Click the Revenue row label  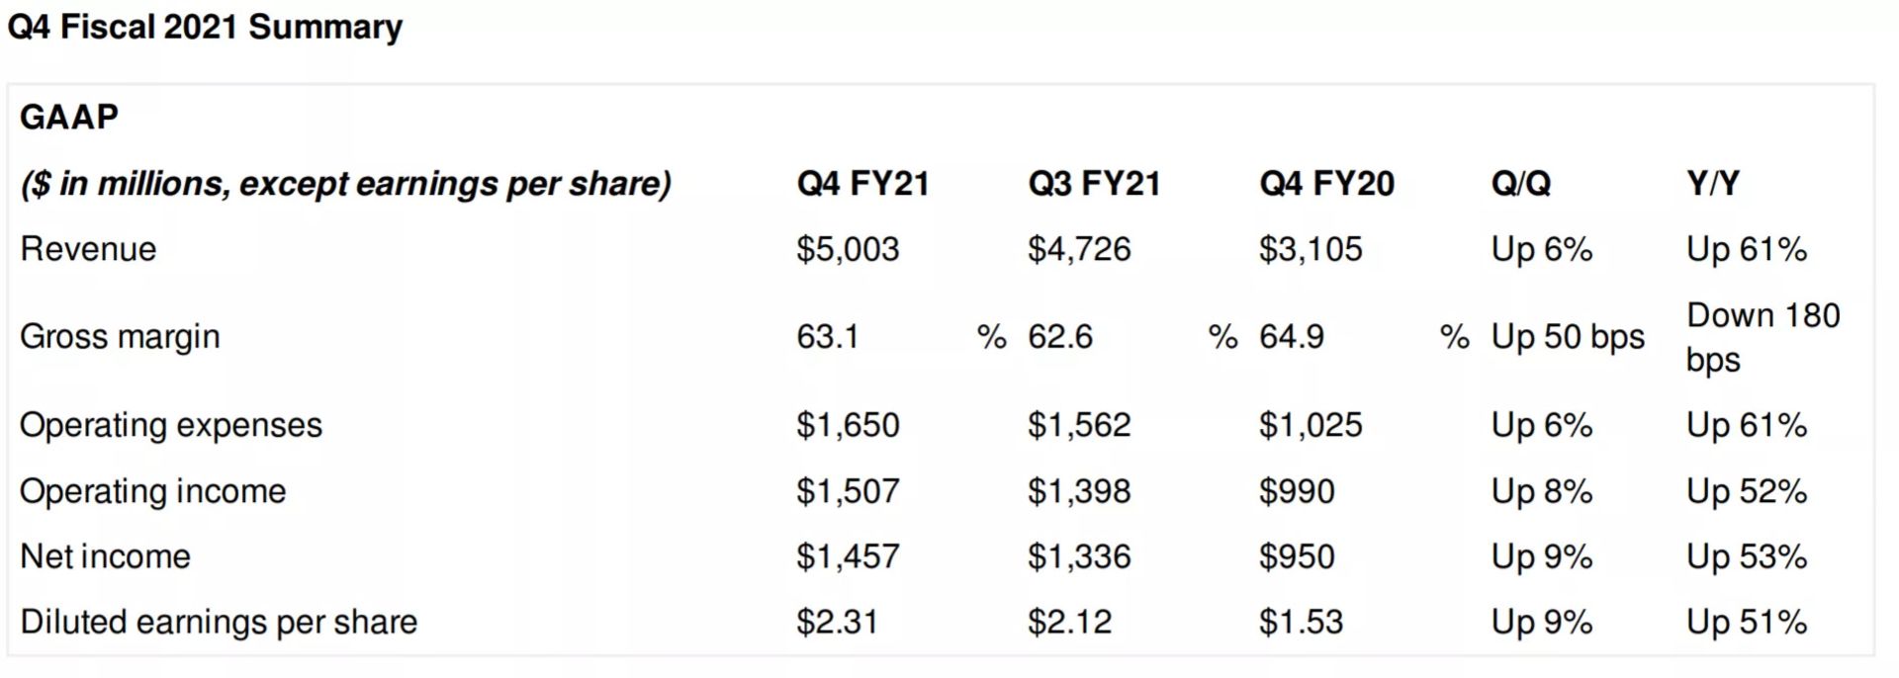pyautogui.click(x=88, y=249)
